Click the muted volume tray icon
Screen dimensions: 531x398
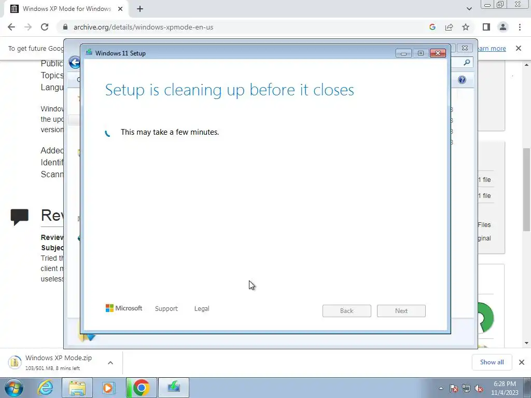[479, 388]
